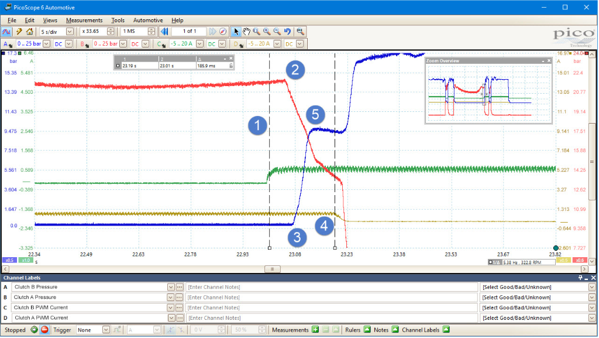Open Channel C range -5..20 A dropdown
The image size is (599, 338).
199,44
